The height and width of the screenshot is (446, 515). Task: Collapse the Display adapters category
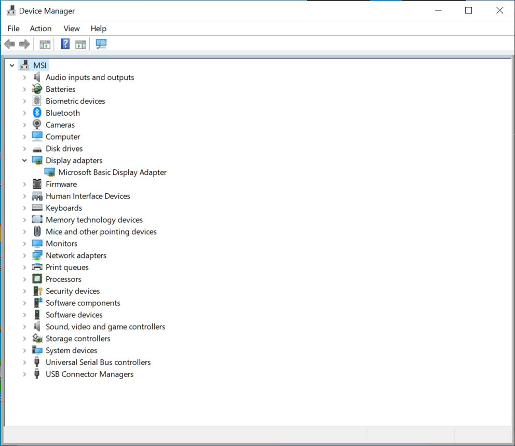tap(24, 160)
